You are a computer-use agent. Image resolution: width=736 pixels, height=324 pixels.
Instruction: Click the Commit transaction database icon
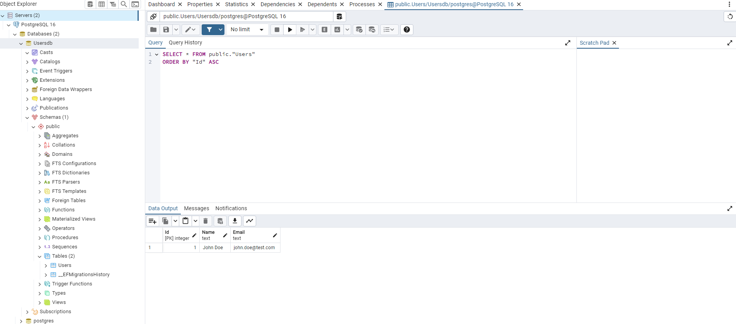coord(359,30)
